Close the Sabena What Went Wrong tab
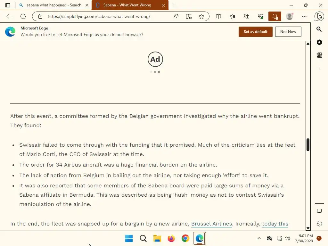The height and width of the screenshot is (246, 328). [164, 5]
